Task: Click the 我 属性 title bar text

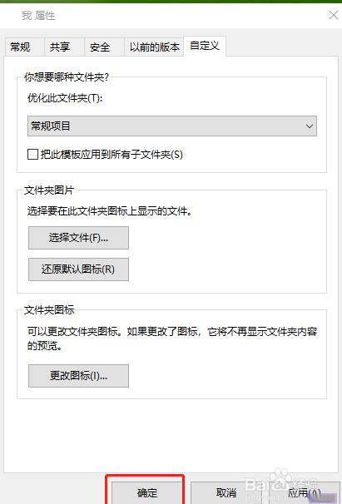Action: click(x=38, y=16)
